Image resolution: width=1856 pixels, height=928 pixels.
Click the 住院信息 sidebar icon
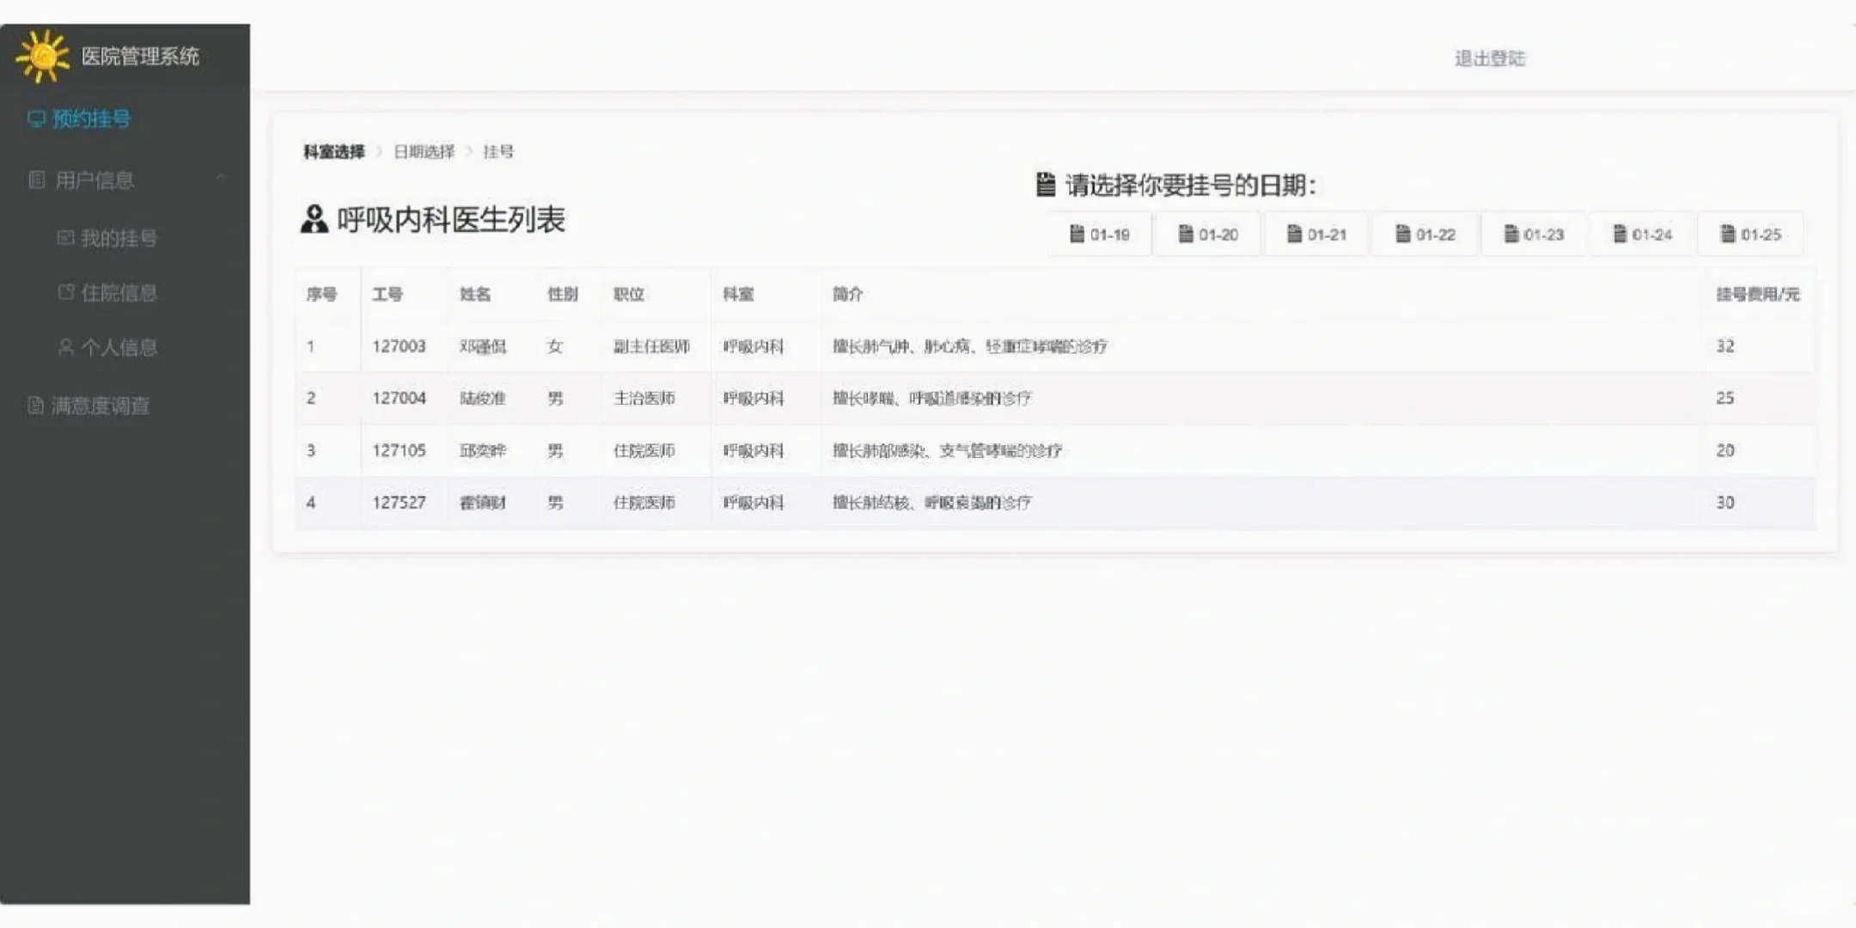click(66, 293)
